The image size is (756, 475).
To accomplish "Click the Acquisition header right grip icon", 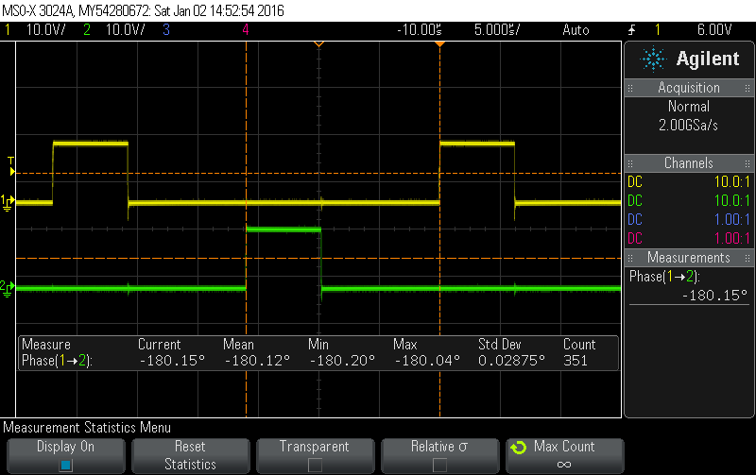I will tap(747, 88).
